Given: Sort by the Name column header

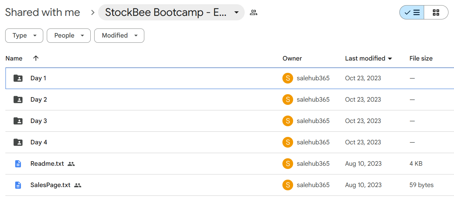Looking at the screenshot, I should (14, 58).
